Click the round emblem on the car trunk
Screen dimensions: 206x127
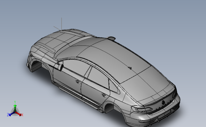point(163,102)
